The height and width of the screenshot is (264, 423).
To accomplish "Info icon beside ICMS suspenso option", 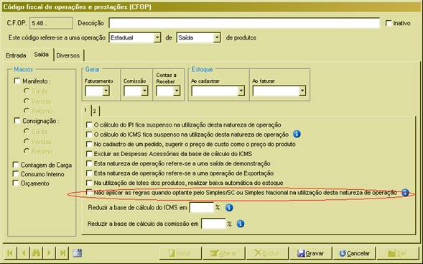I will [297, 134].
